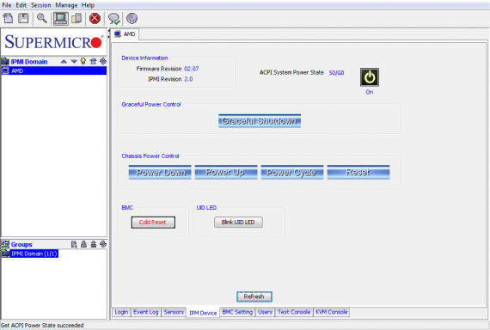
Task: Open the Manage menu
Action: 66,5
